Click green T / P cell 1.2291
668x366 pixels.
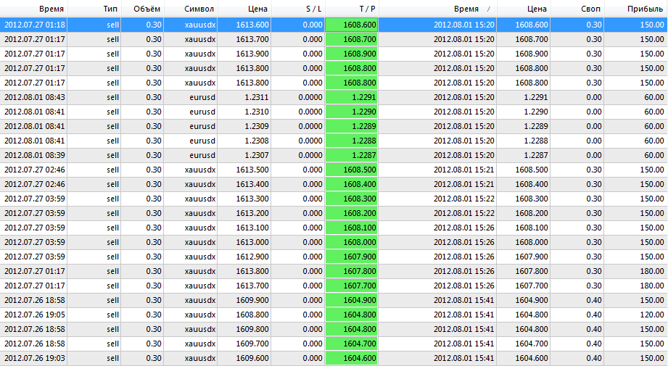click(352, 97)
